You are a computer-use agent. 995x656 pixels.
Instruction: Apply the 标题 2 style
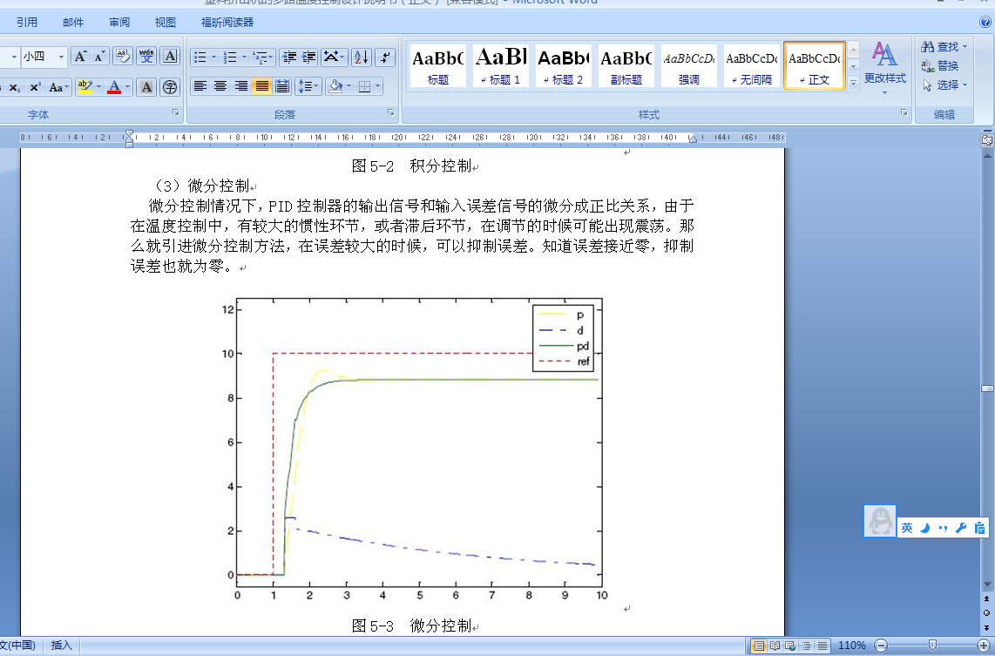(x=564, y=66)
